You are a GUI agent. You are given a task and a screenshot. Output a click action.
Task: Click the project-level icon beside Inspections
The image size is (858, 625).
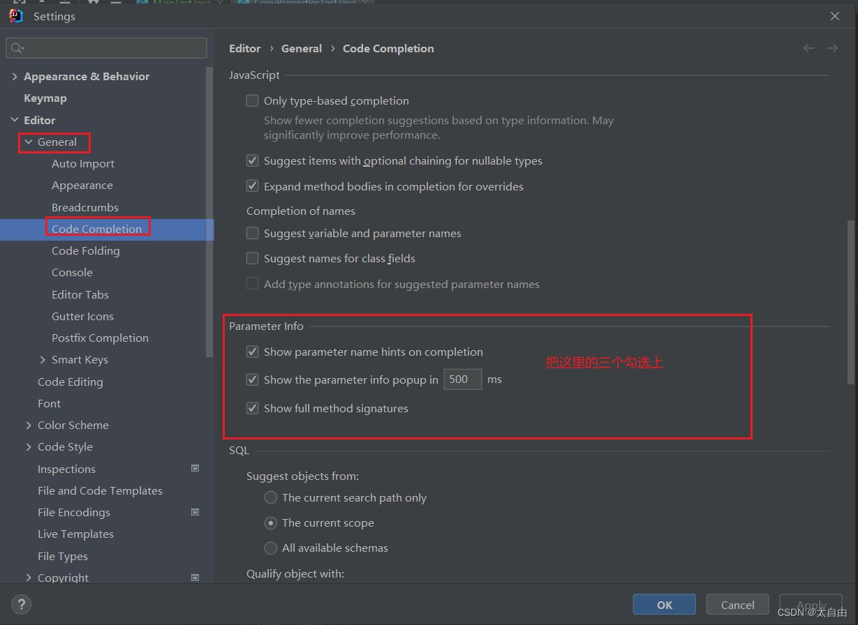pyautogui.click(x=195, y=469)
